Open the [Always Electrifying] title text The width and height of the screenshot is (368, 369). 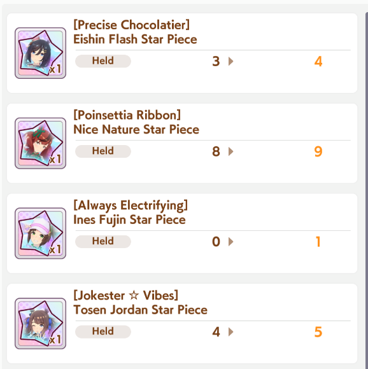click(131, 205)
